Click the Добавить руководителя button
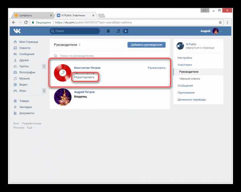This screenshot has height=192, width=241. coord(146,45)
